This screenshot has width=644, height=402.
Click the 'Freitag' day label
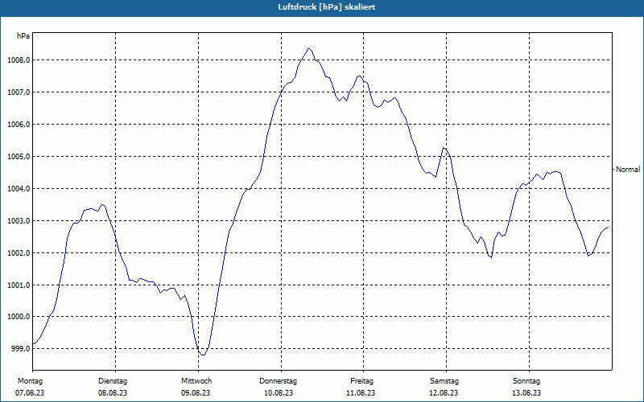coord(361,381)
